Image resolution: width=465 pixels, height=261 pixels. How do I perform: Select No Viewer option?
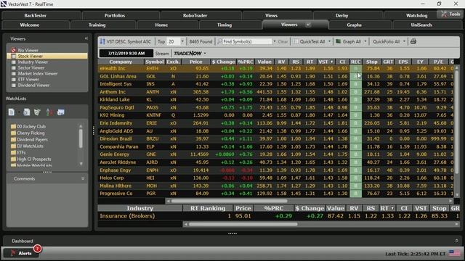pyautogui.click(x=25, y=50)
